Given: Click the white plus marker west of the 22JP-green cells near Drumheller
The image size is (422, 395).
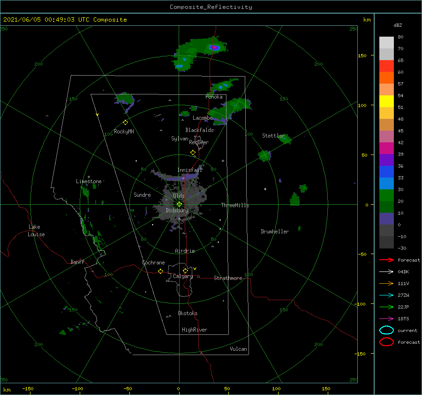Looking at the screenshot, I should click(x=265, y=189).
